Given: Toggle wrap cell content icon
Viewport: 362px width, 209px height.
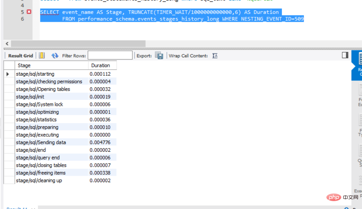Looking at the screenshot, I should point(215,56).
